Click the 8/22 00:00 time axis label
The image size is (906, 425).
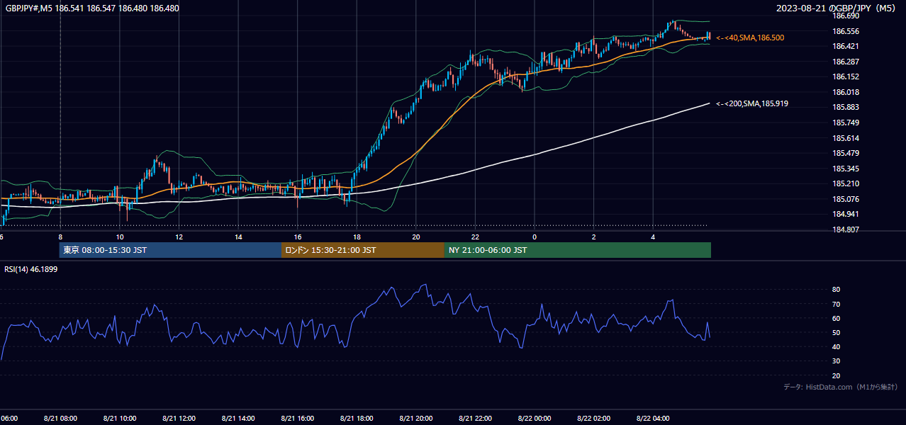click(535, 419)
